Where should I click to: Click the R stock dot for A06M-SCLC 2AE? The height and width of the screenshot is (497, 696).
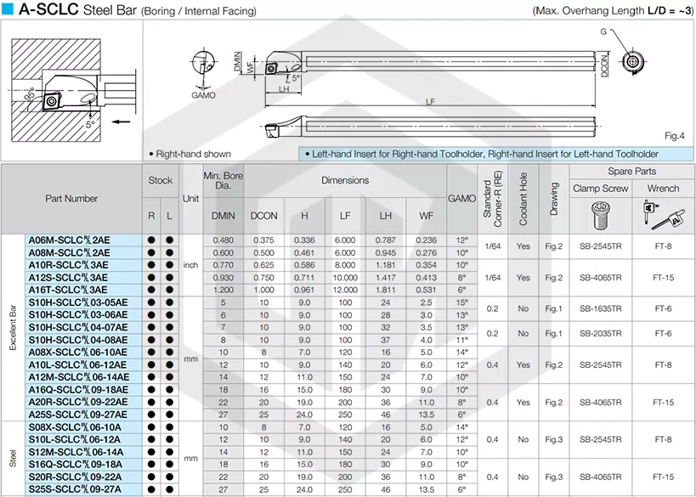[x=151, y=240]
